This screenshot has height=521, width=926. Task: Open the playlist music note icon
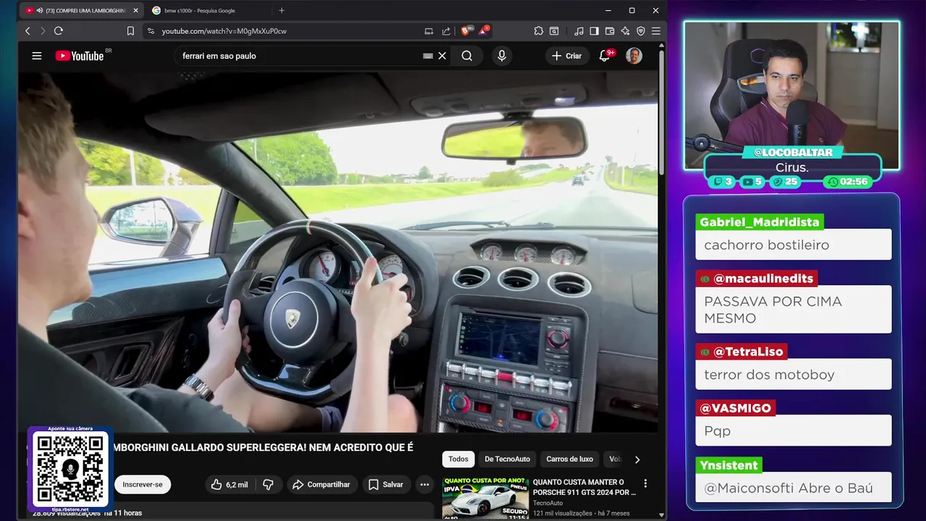579,31
